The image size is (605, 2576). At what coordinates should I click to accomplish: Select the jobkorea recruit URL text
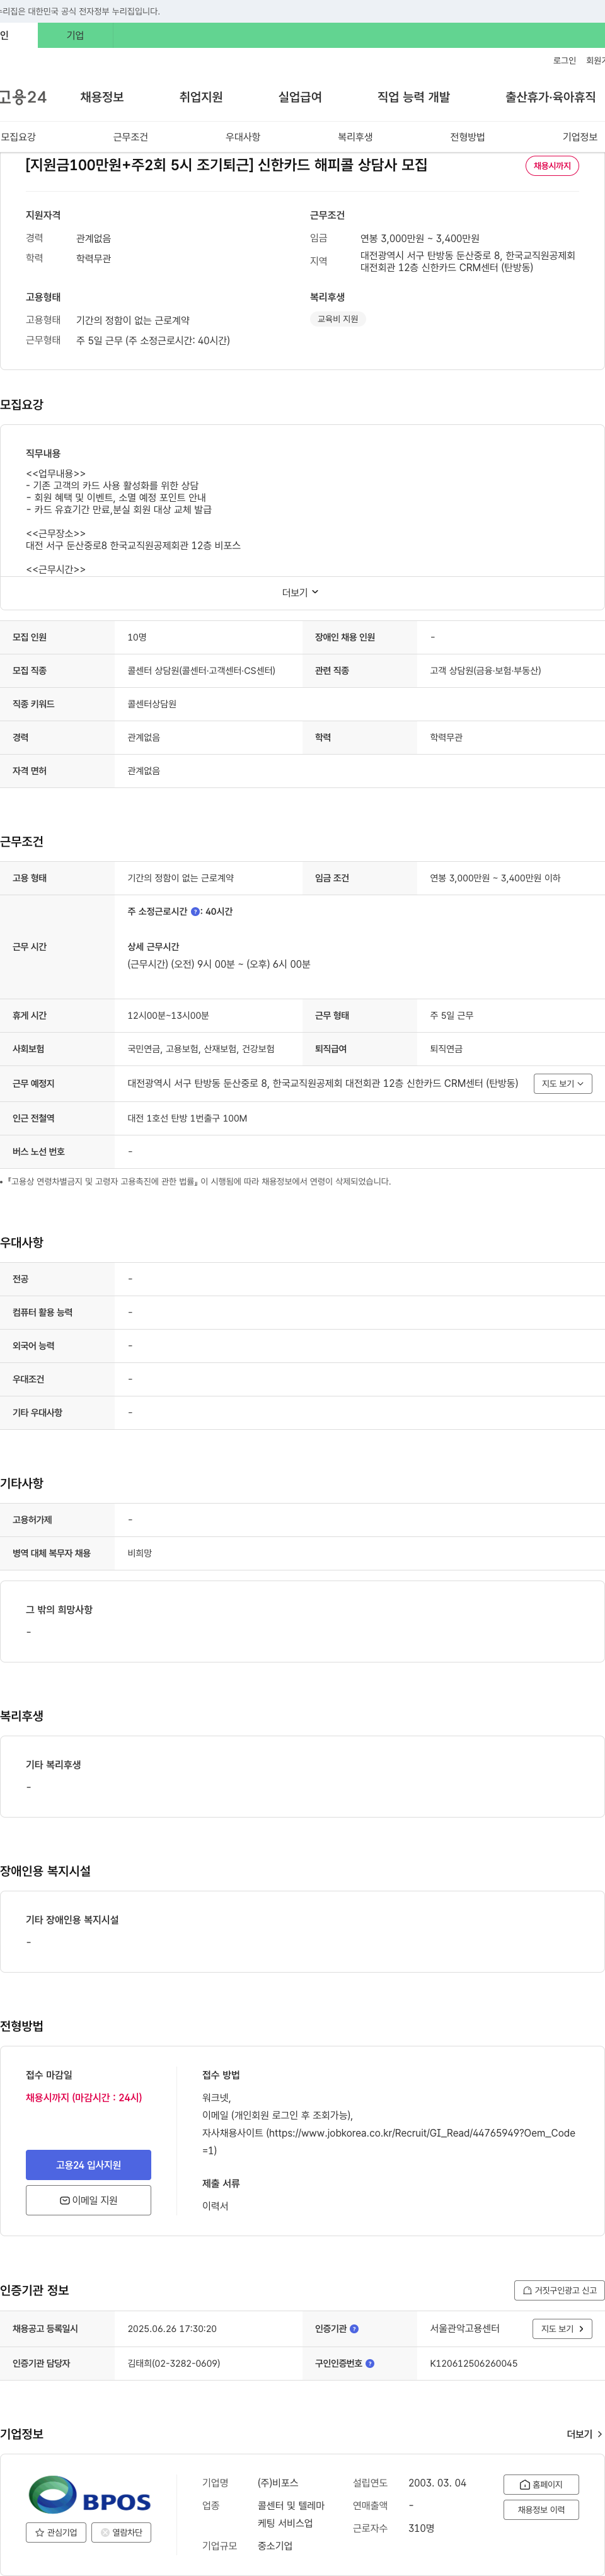389,2142
